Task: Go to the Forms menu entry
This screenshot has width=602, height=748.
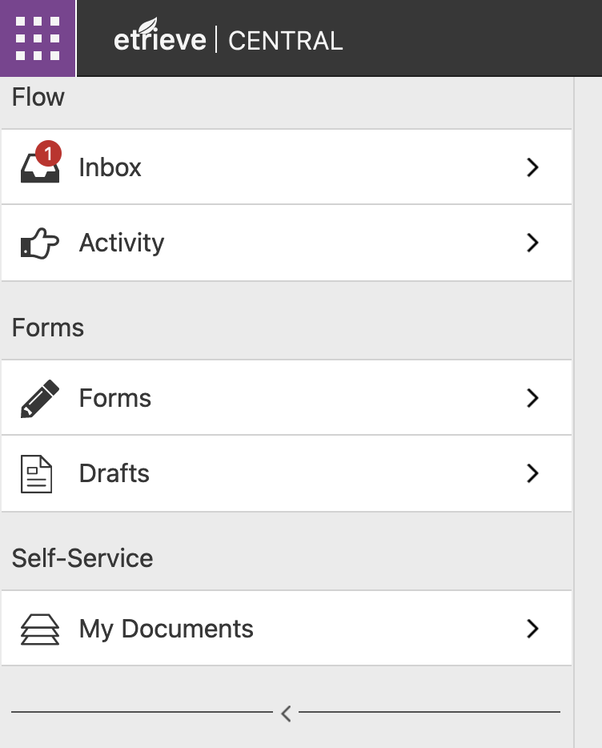Action: click(115, 398)
